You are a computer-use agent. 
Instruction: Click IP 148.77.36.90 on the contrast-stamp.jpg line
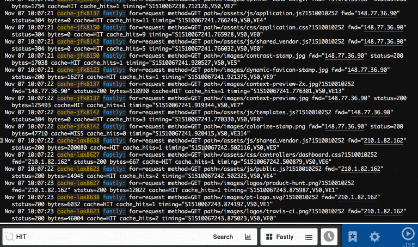(x=345, y=55)
